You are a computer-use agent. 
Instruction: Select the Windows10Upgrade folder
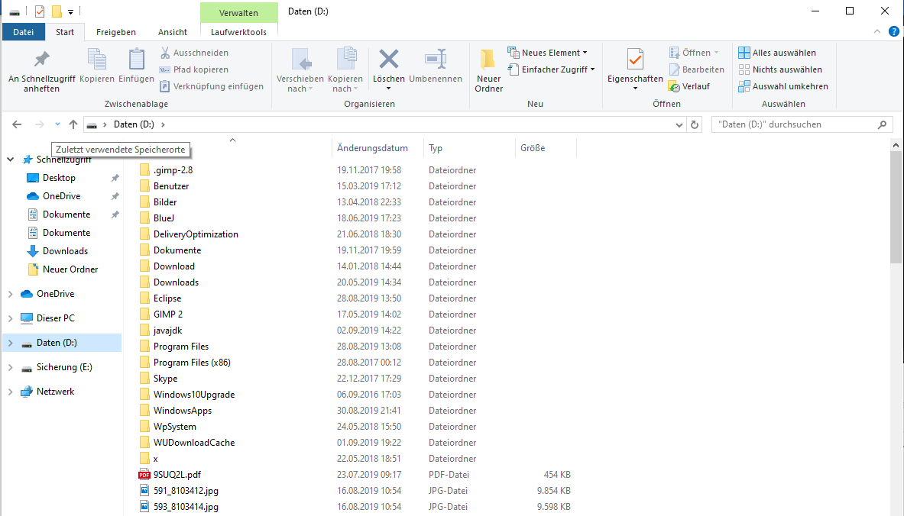click(x=194, y=395)
